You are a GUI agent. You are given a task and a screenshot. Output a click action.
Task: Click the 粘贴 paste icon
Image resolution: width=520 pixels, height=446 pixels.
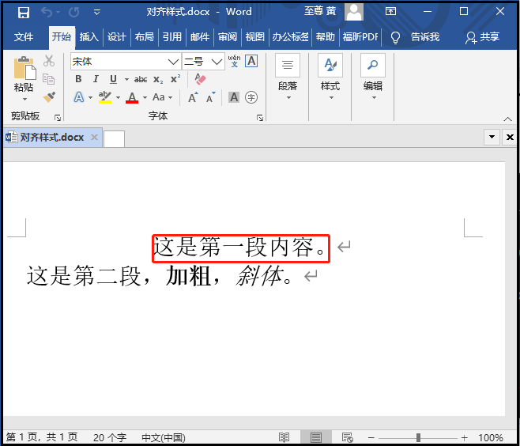(x=24, y=68)
